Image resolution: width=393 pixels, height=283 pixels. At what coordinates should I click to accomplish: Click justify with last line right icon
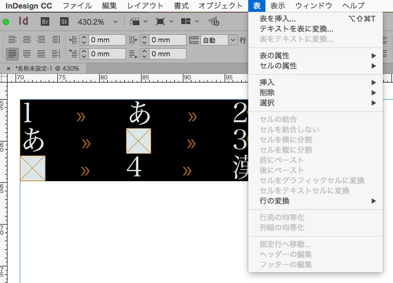point(41,54)
